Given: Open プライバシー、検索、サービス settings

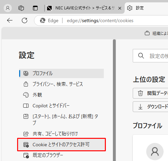Looking at the screenshot, I should tap(61, 84).
